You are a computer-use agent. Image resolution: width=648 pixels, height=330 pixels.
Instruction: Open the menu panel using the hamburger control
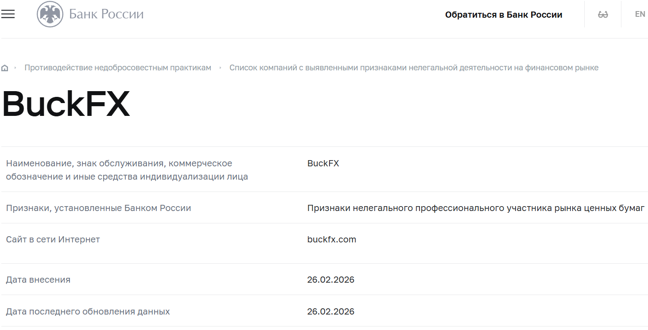(8, 14)
